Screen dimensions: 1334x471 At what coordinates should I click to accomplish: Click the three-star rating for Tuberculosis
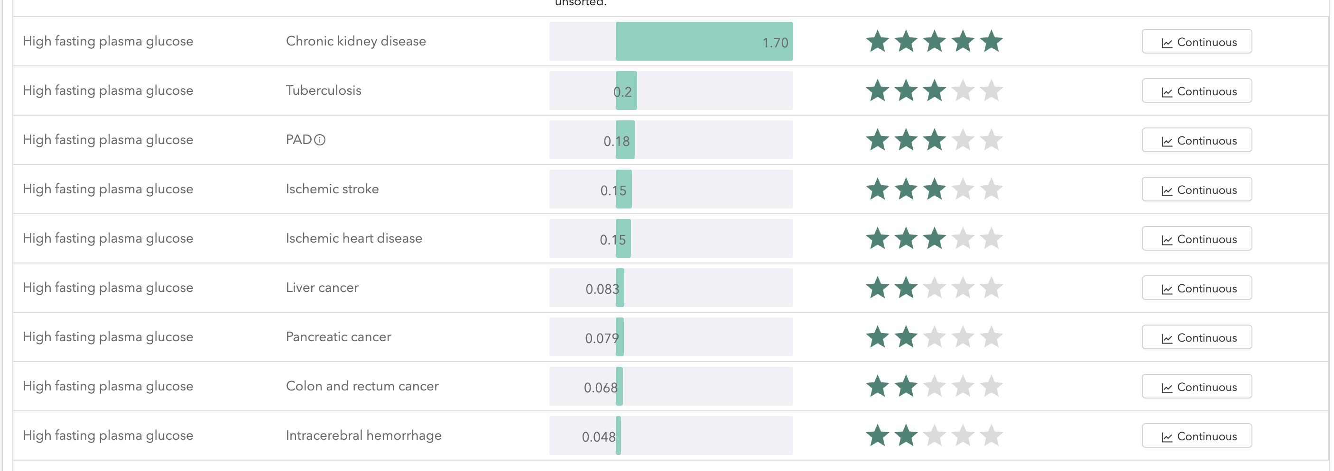(x=934, y=91)
